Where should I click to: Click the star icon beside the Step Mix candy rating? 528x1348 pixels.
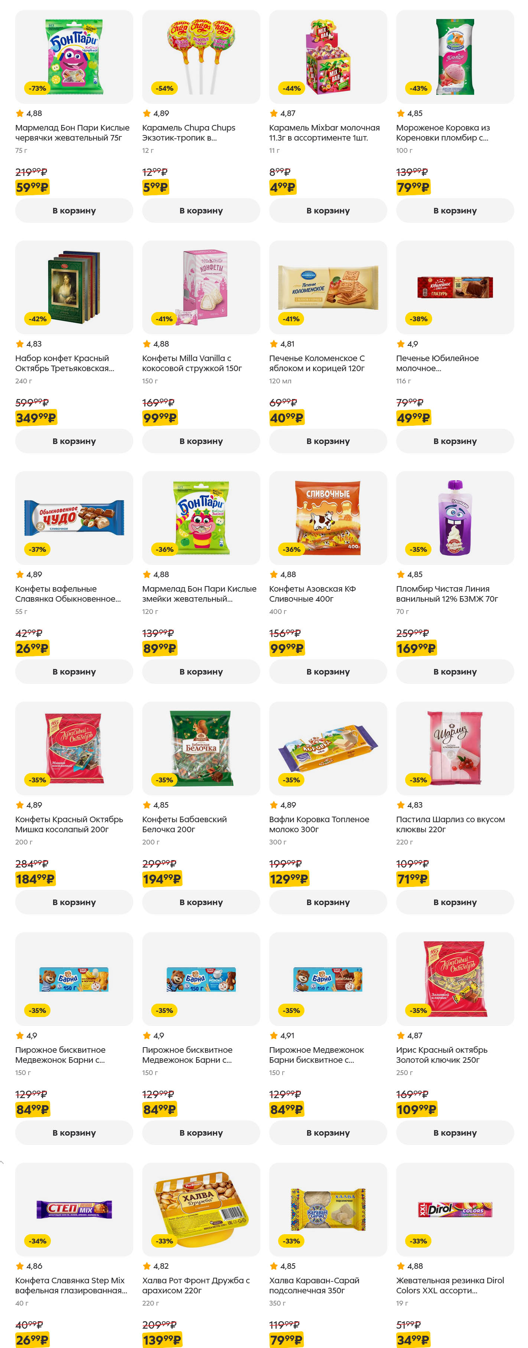[x=20, y=1266]
